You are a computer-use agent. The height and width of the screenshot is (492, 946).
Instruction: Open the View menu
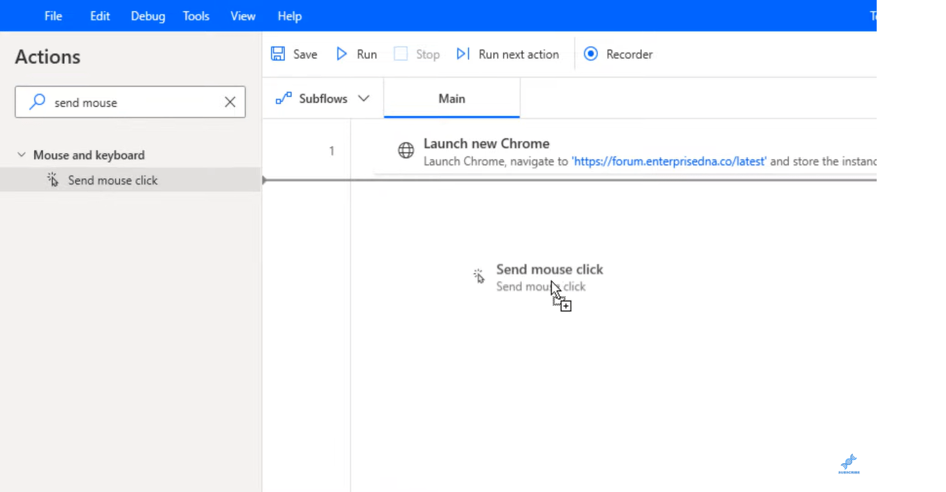[243, 16]
